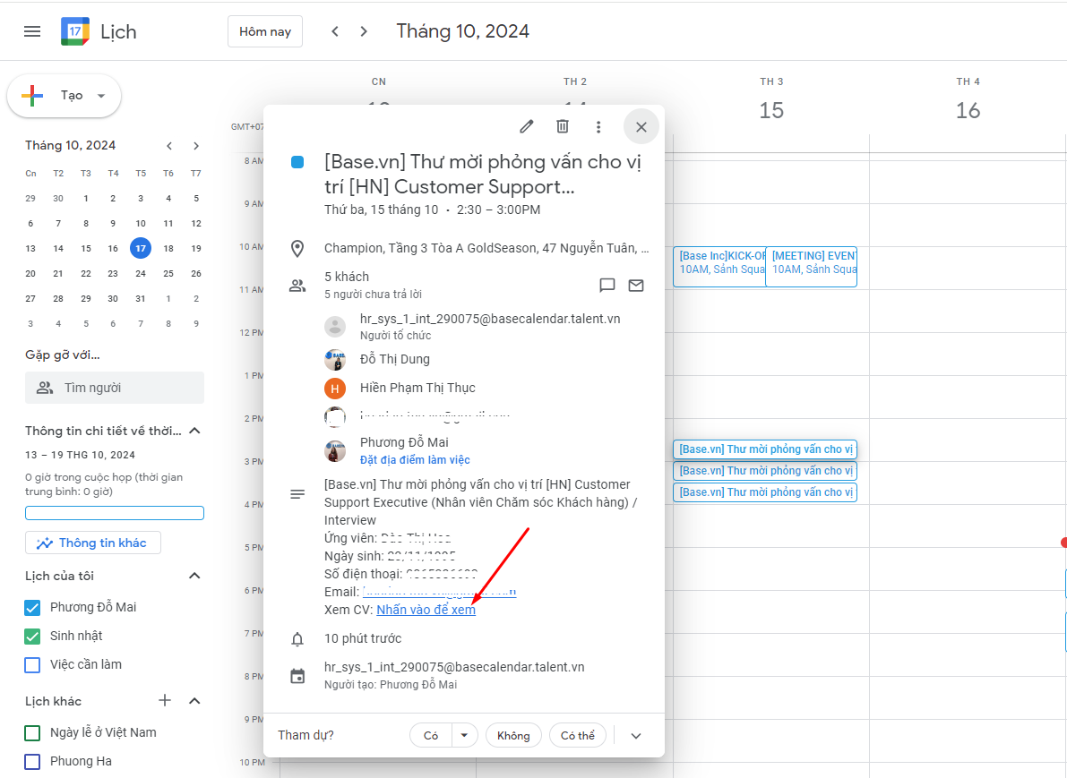Image resolution: width=1067 pixels, height=778 pixels.
Task: Click the 10 phút trước reminder text
Action: click(363, 638)
